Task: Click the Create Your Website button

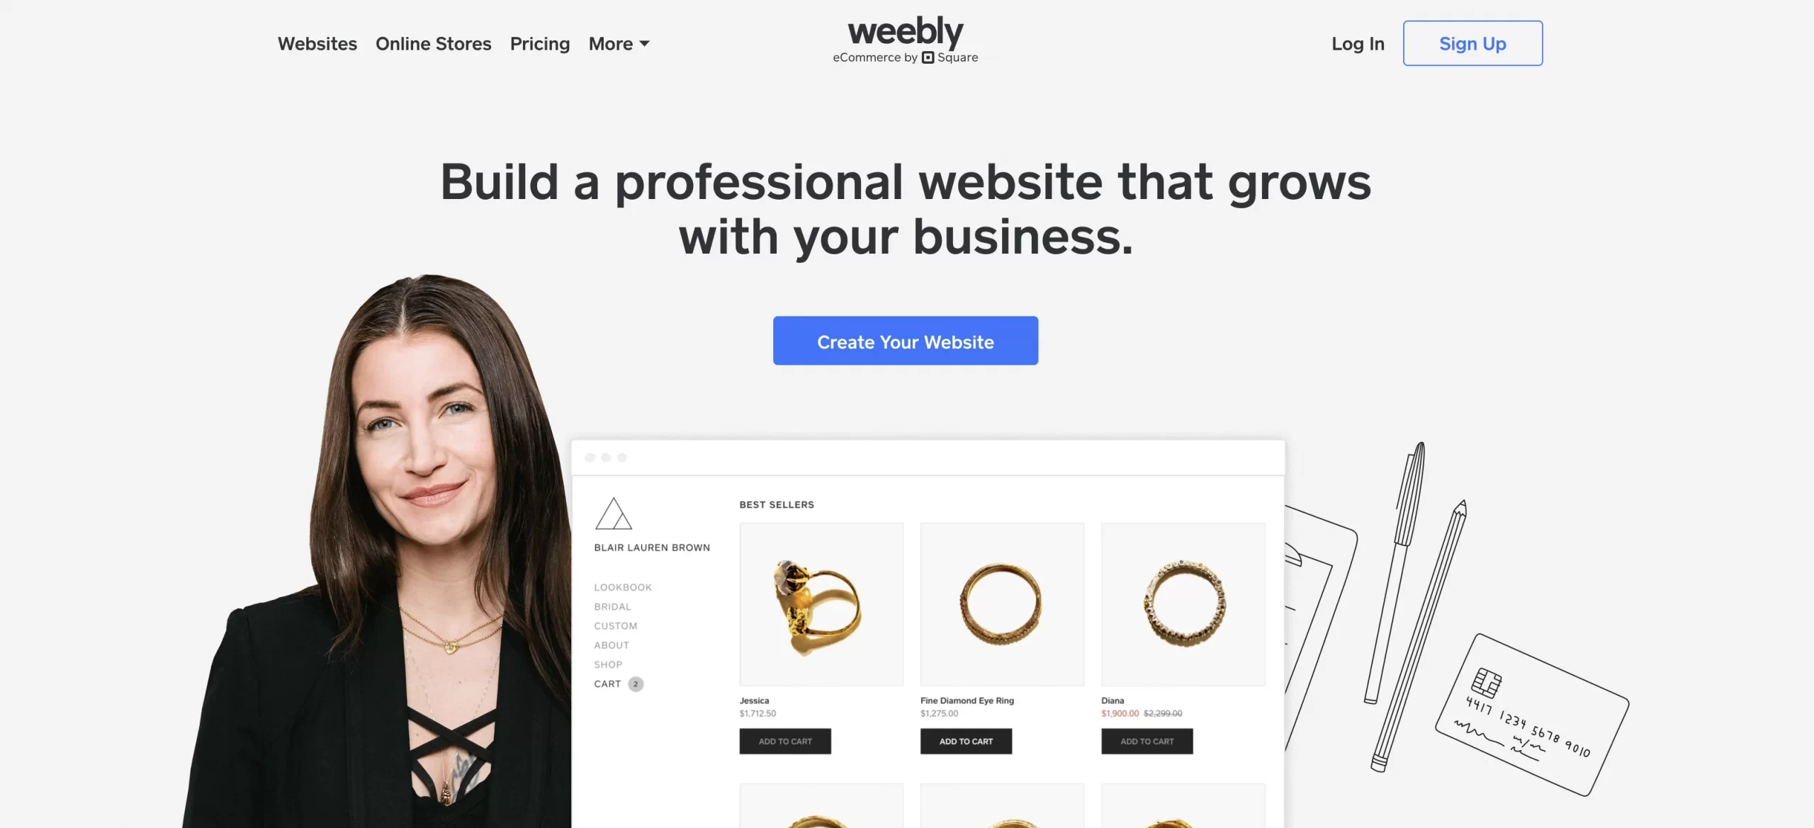Action: point(905,340)
